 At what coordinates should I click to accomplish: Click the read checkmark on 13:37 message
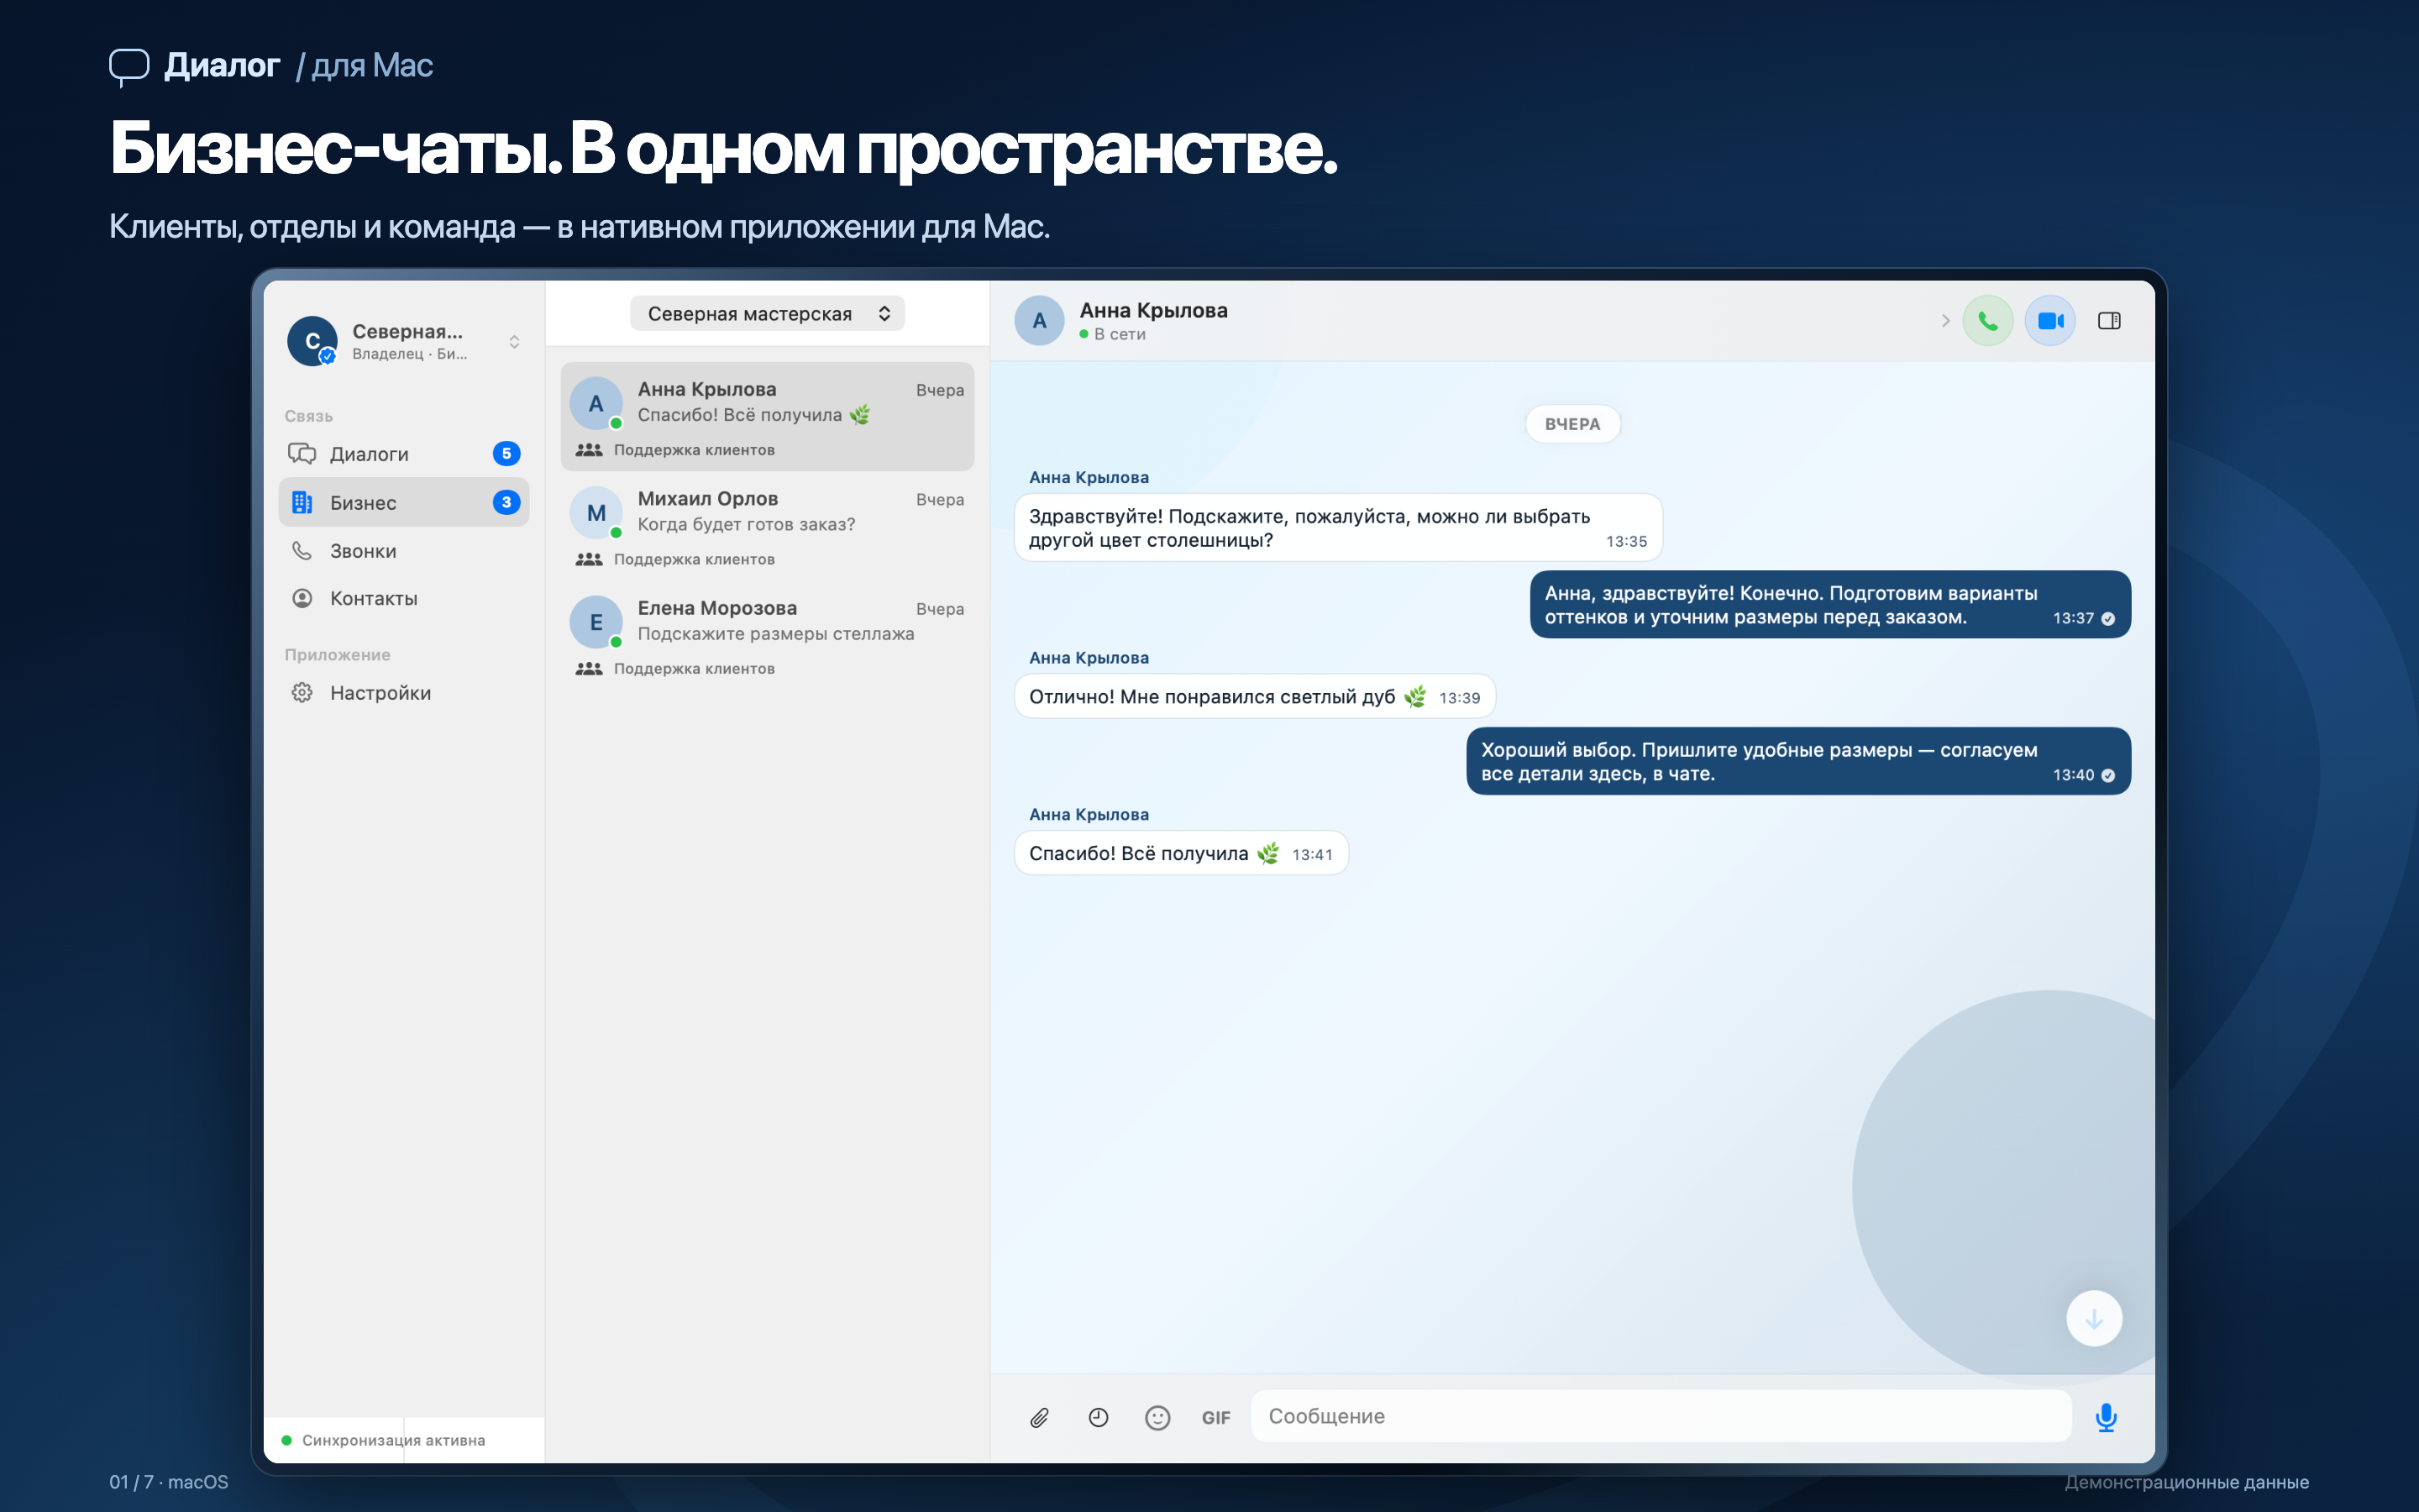(2108, 619)
